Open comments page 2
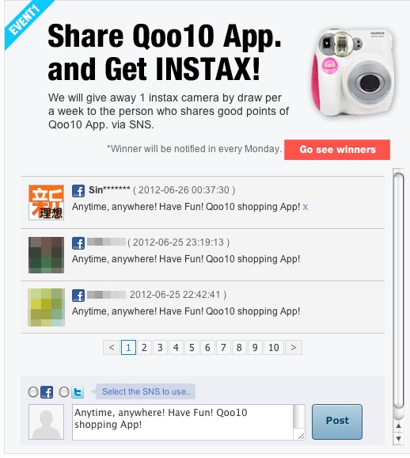Image resolution: width=410 pixels, height=458 pixels. click(x=144, y=348)
